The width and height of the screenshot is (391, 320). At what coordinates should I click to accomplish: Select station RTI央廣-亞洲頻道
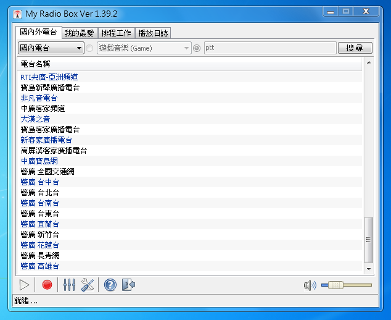(190, 77)
